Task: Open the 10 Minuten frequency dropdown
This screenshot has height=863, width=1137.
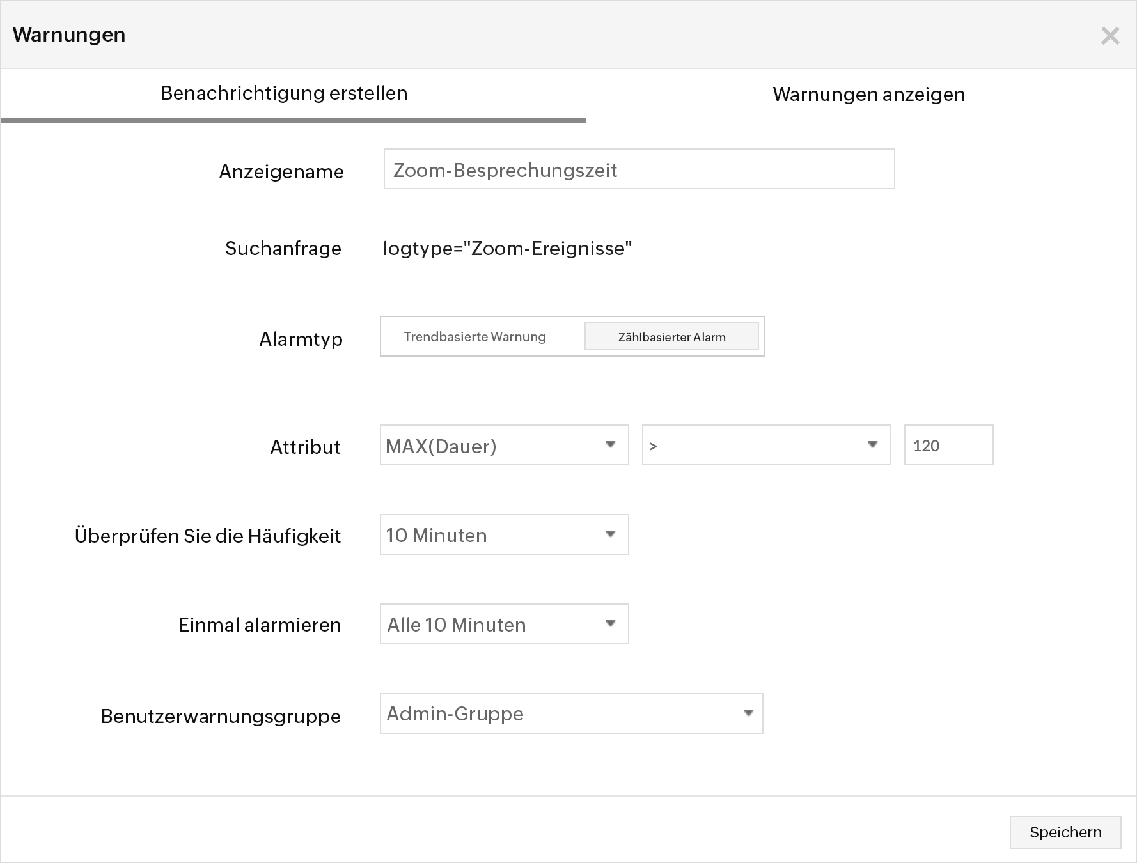Action: [504, 534]
